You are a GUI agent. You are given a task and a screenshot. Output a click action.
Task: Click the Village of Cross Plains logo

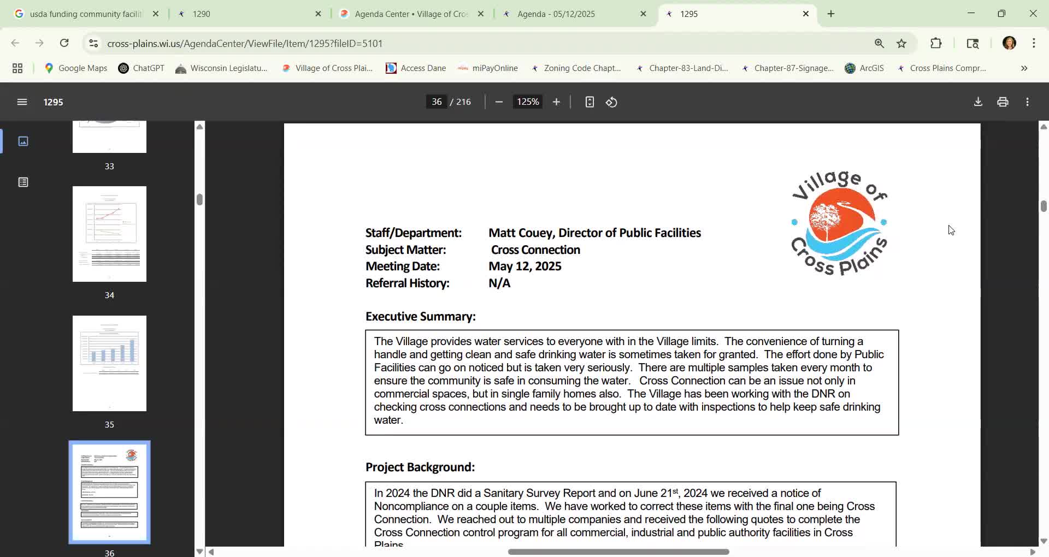click(839, 223)
